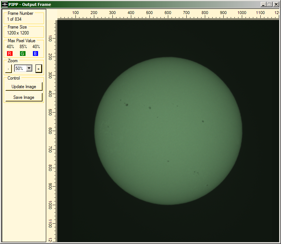Viewport: 281px width, 244px height.
Task: Click the 600 mark on horizontal ruler
Action: 168,13
